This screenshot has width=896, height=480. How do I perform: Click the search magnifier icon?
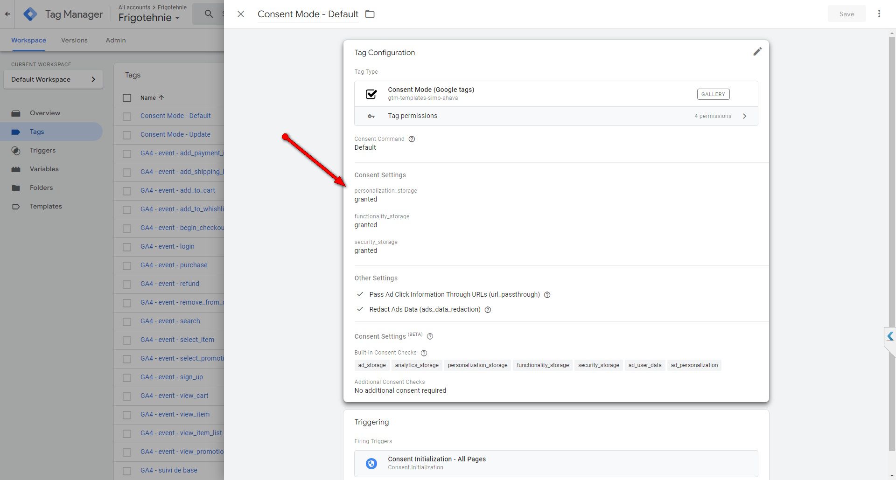(x=209, y=14)
